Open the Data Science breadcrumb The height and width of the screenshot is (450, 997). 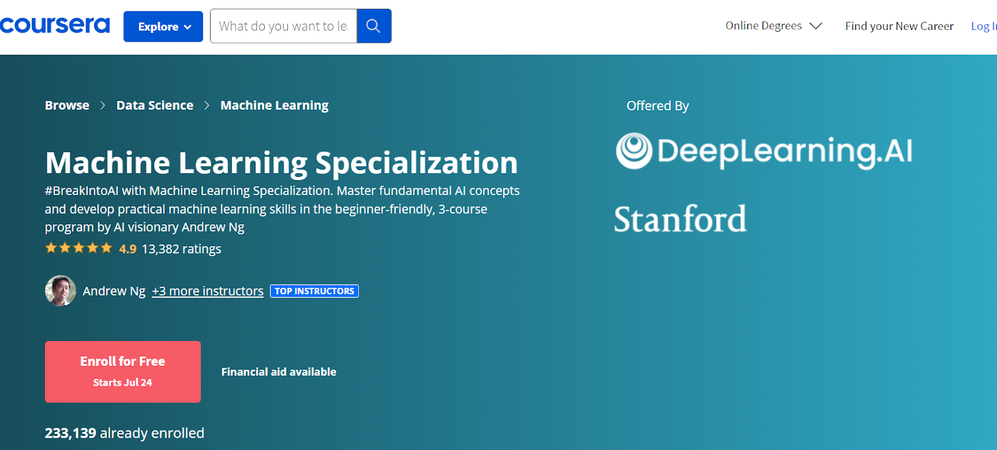pyautogui.click(x=155, y=105)
